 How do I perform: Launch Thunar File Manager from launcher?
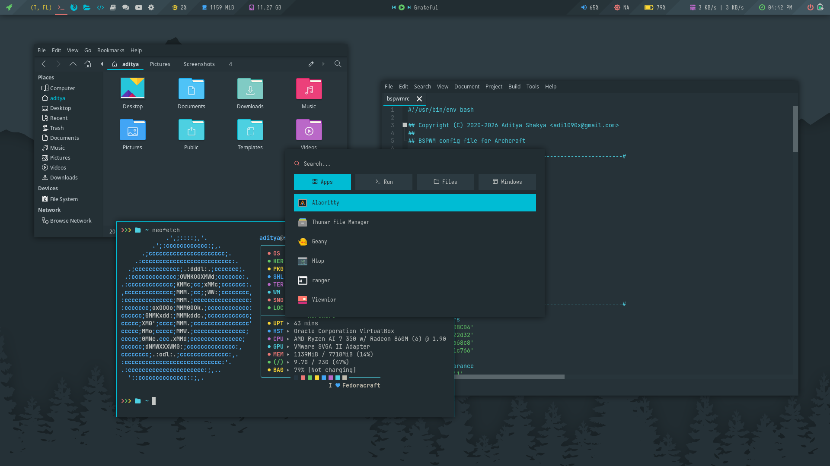pyautogui.click(x=415, y=222)
